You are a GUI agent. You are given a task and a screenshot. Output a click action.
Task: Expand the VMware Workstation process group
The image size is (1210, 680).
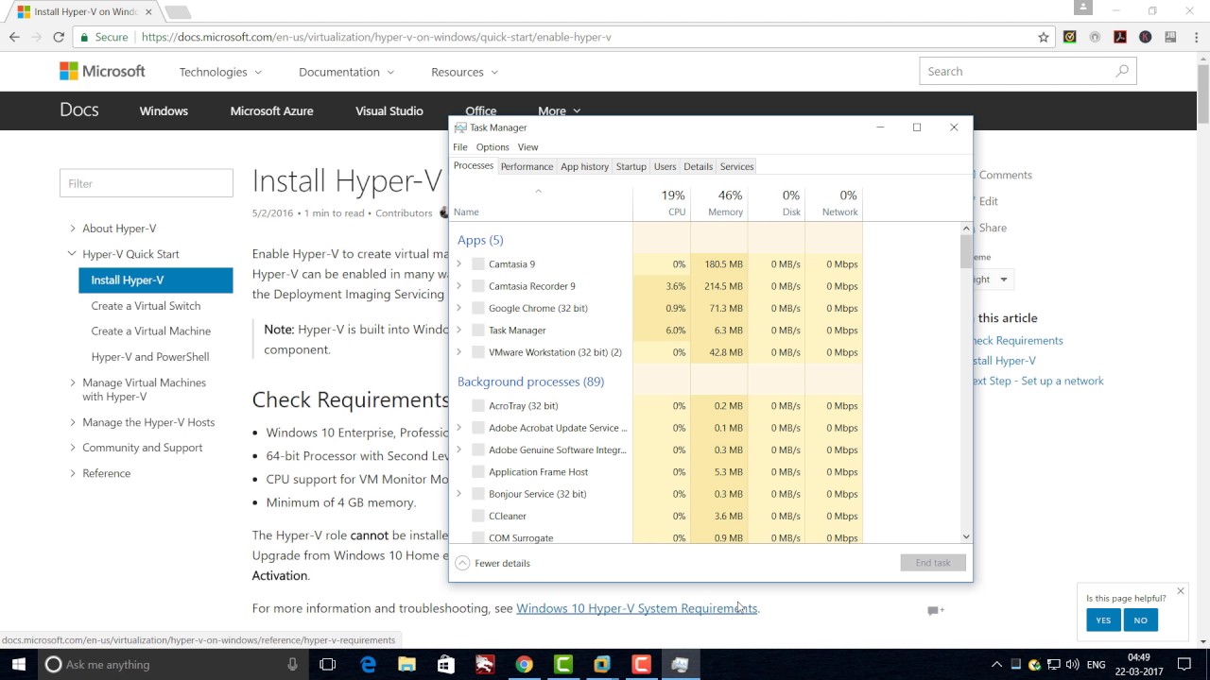[x=459, y=352]
